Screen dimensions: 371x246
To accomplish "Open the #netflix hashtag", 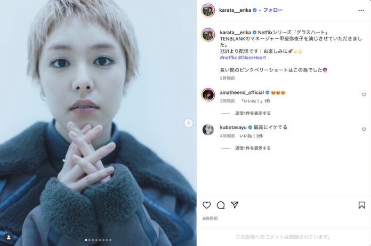I will pyautogui.click(x=228, y=58).
